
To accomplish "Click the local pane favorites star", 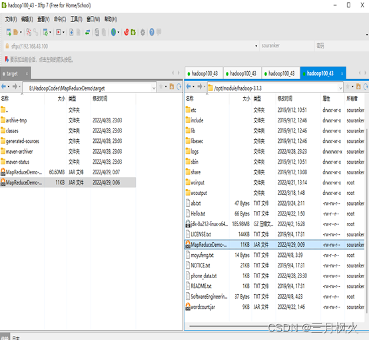I will click(161, 86).
